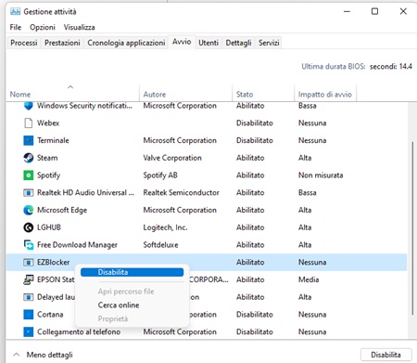Click the chevron next to Meno dettagli
The height and width of the screenshot is (363, 417).
point(17,355)
